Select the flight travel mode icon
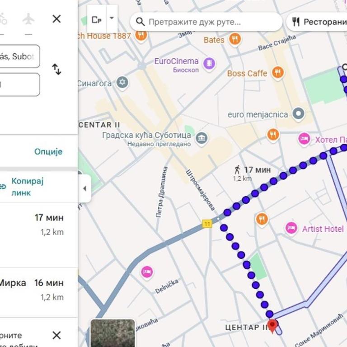This screenshot has width=347, height=347. 28,19
